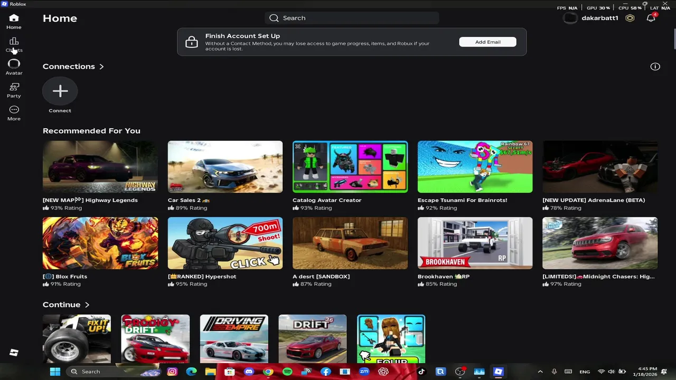Open Discord from the taskbar
This screenshot has width=676, height=380.
(x=249, y=372)
